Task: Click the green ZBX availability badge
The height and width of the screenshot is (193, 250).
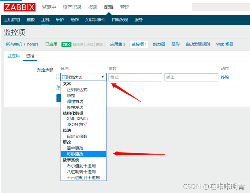Action: [x=66, y=44]
